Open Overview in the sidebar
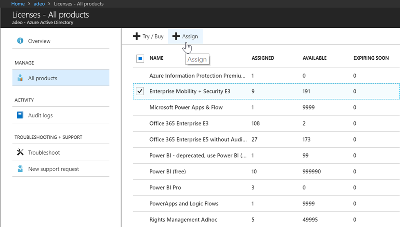This screenshot has width=400, height=227. (61, 41)
